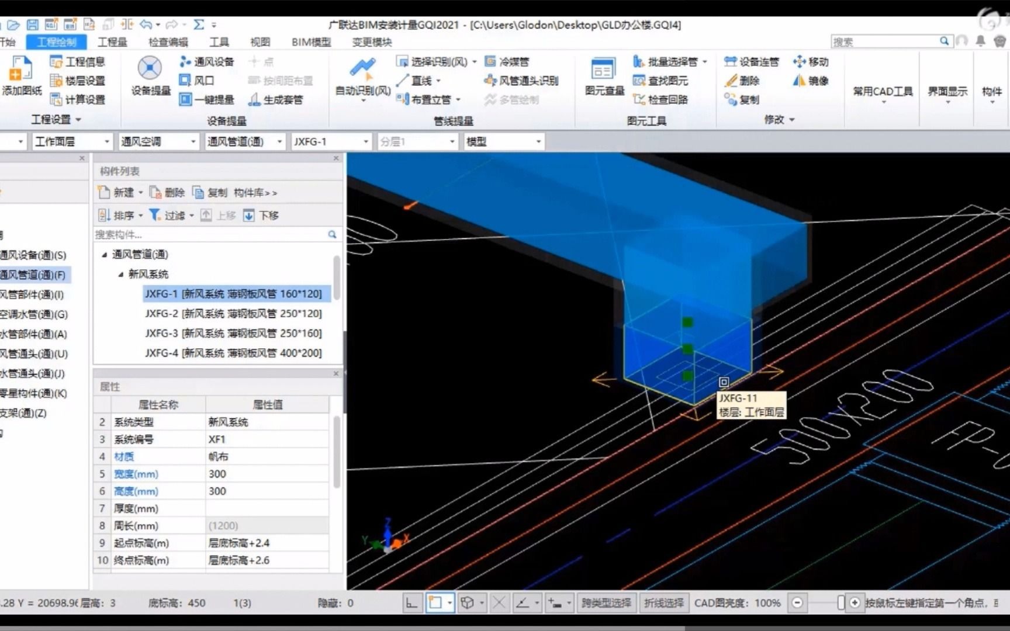Toggle orthogonal mode icon in status bar
The image size is (1010, 631).
[x=411, y=603]
